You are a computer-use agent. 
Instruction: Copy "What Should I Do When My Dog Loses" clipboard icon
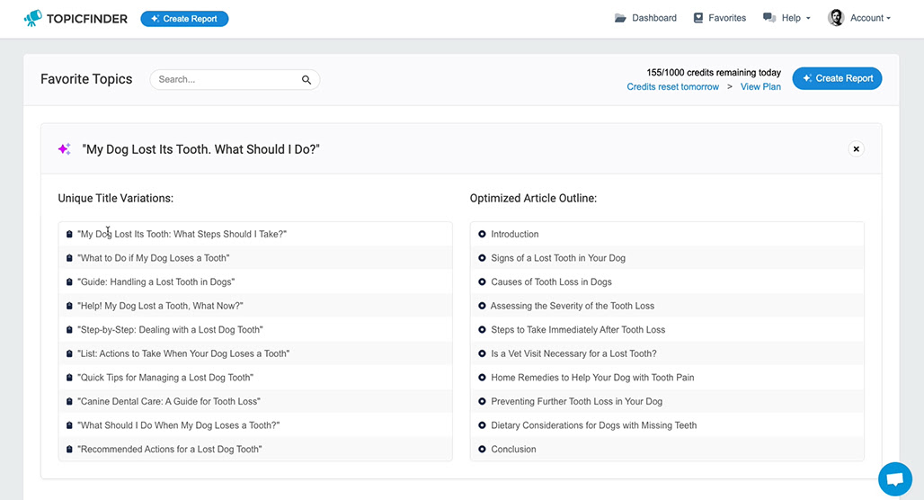[69, 425]
